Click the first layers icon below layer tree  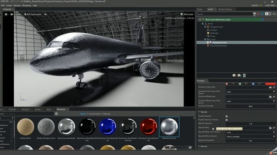click(234, 75)
